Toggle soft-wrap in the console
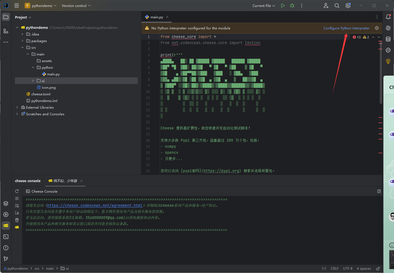This screenshot has width=394, height=273. tap(17, 206)
